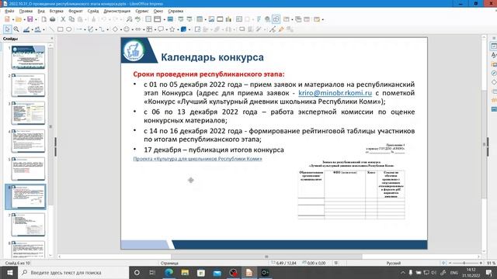Screen dimensions: 497x279
Task: Select slide 7 thumbnail
Action: coord(28,224)
